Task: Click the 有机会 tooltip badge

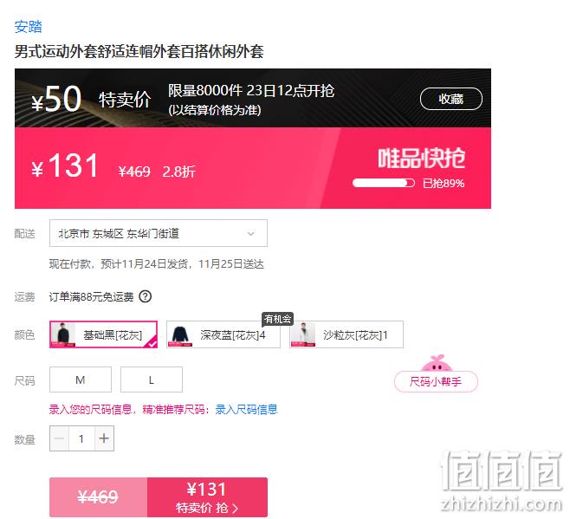Action: coord(277,319)
